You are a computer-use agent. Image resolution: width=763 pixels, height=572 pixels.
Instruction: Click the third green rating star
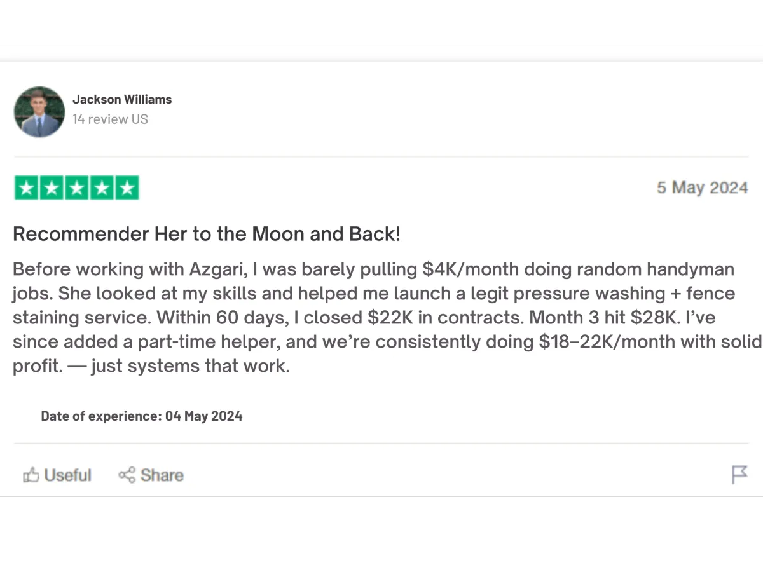(x=77, y=188)
